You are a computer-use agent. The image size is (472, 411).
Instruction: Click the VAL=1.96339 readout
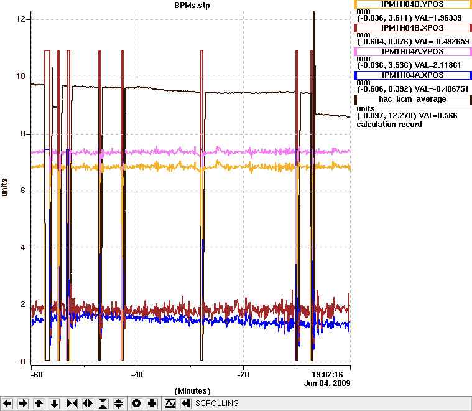click(x=438, y=18)
